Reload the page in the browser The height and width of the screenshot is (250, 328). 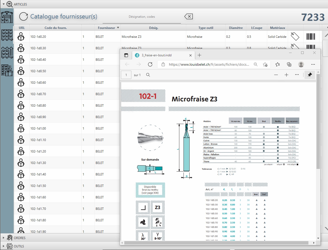(150, 64)
